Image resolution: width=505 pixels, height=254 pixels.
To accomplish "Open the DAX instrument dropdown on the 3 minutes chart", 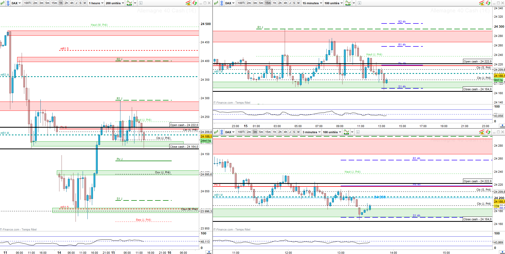I will point(230,132).
